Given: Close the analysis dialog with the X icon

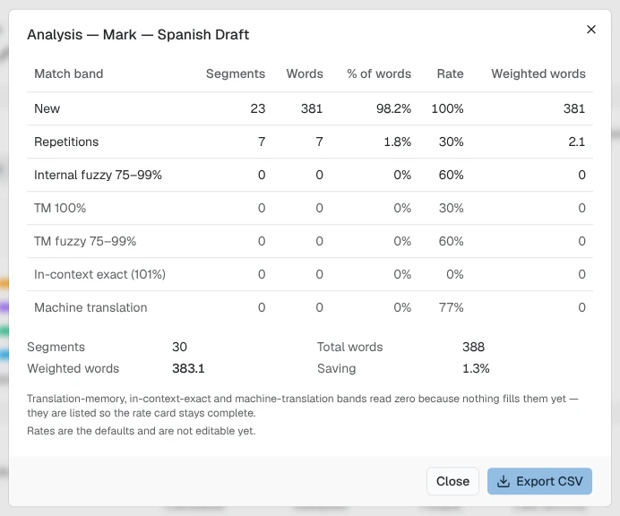Looking at the screenshot, I should tap(591, 30).
